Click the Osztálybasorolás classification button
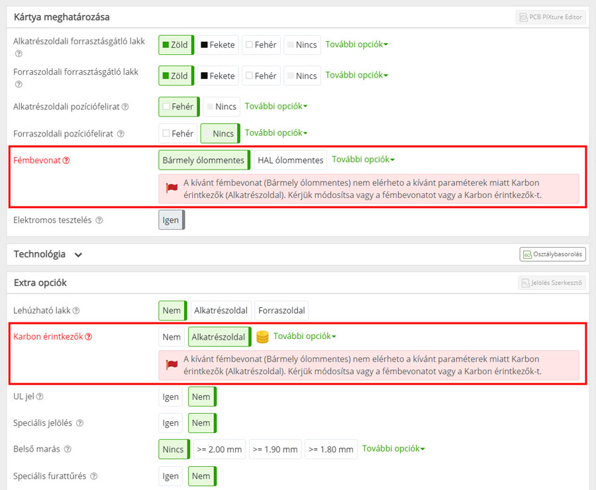Screen dimensions: 596x490 coord(552,254)
